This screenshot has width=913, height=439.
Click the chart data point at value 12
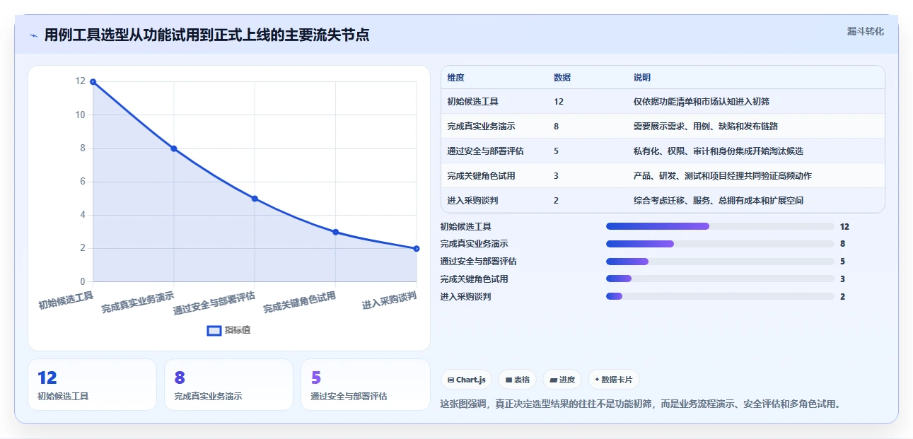pos(93,82)
